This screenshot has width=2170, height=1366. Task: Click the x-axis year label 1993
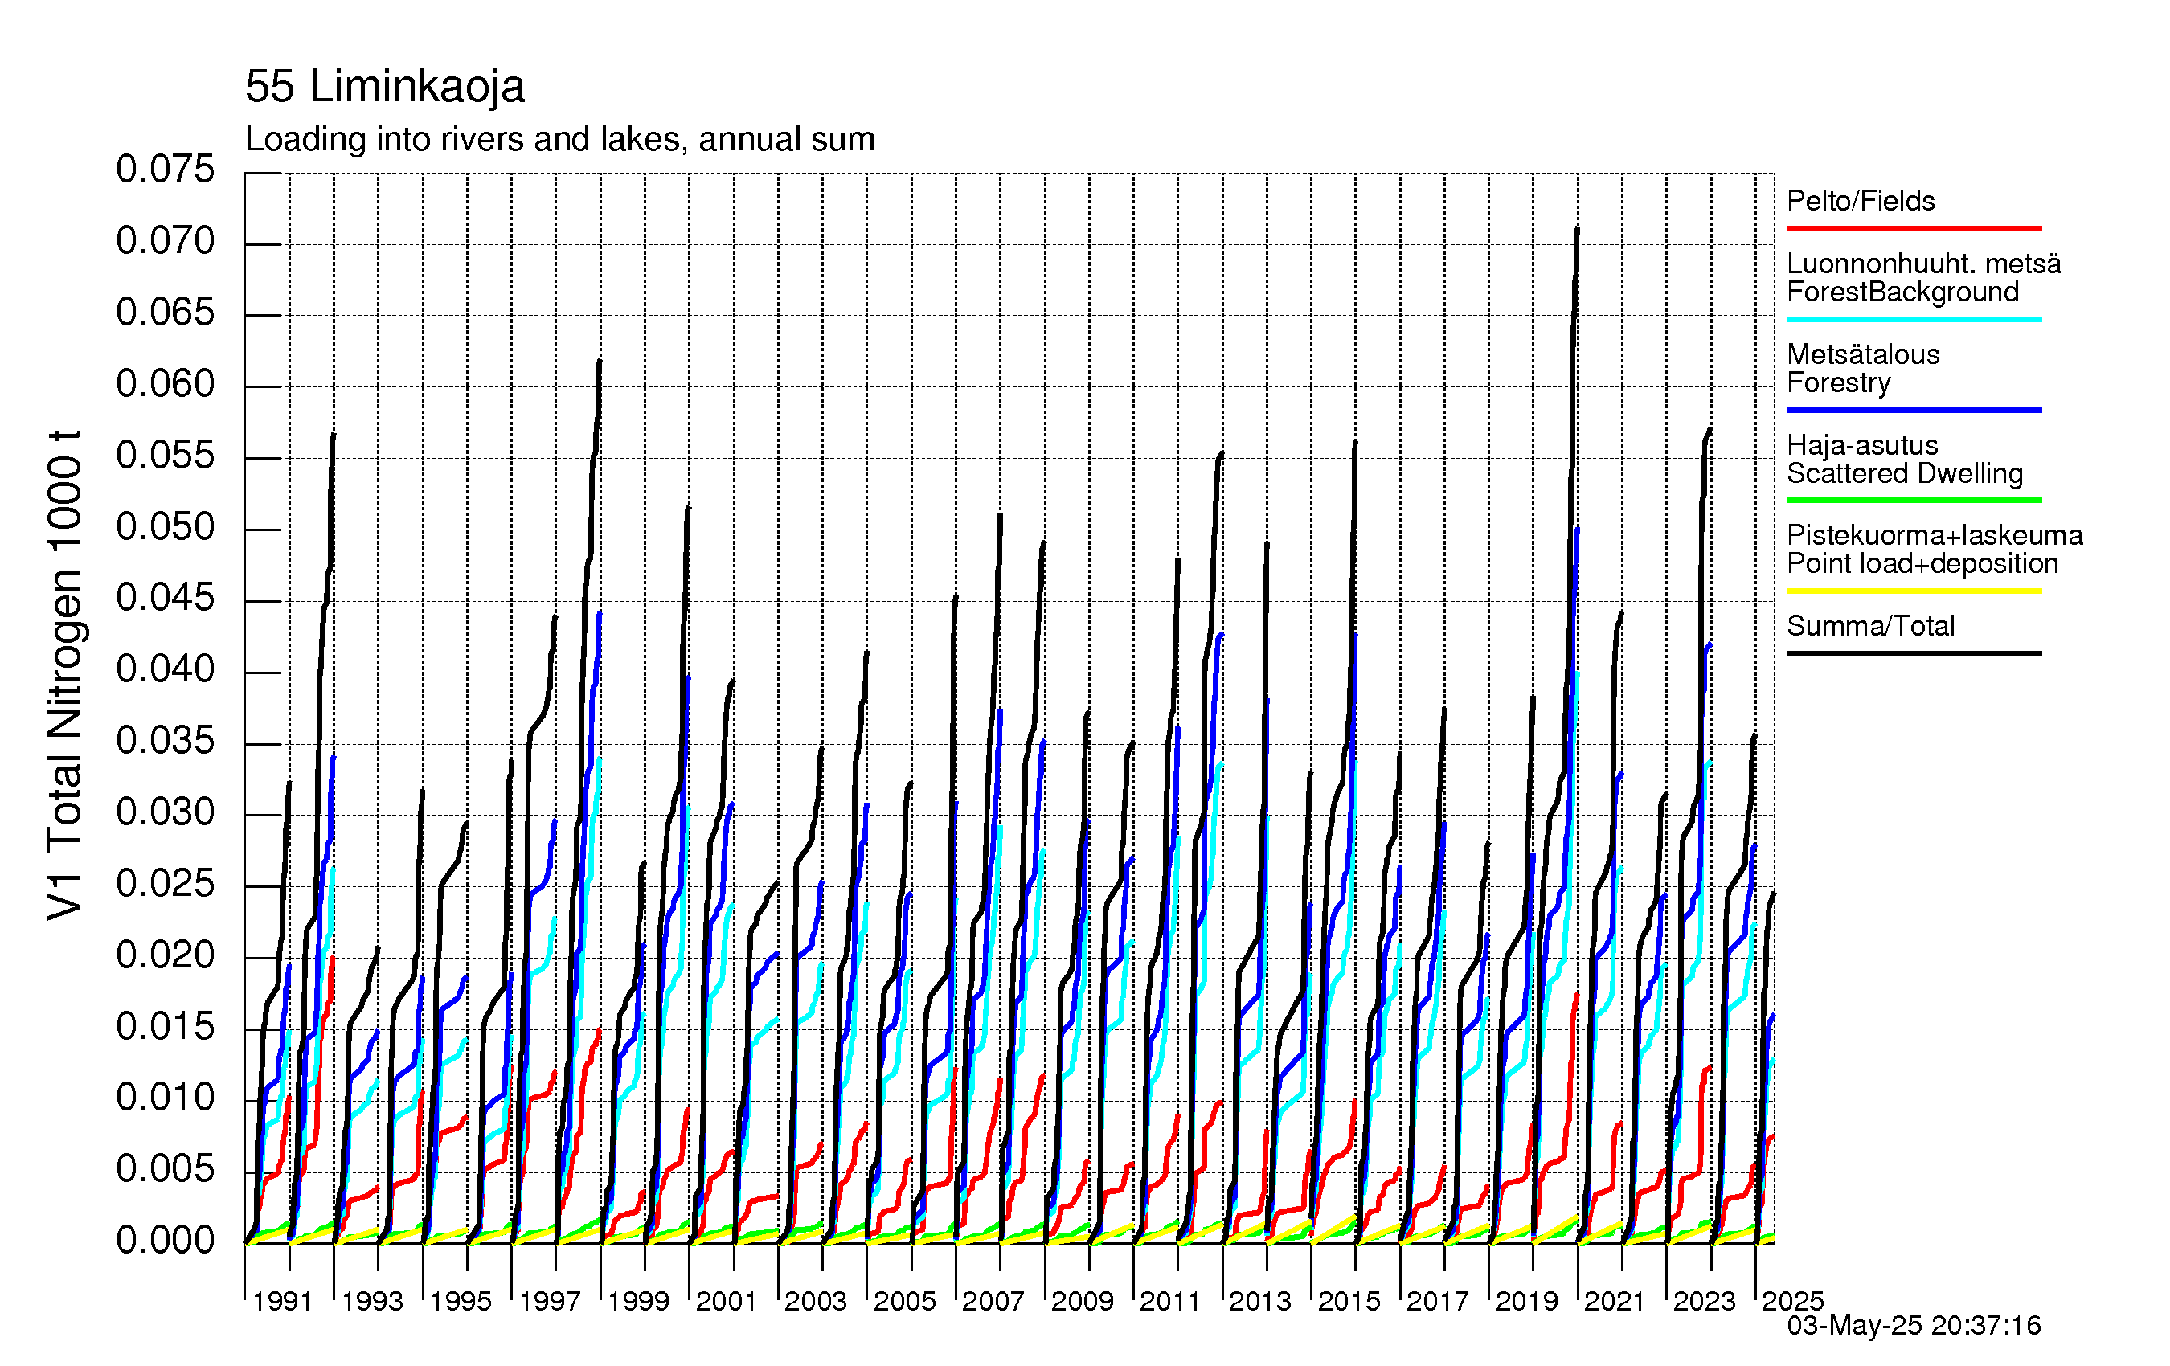372,1302
